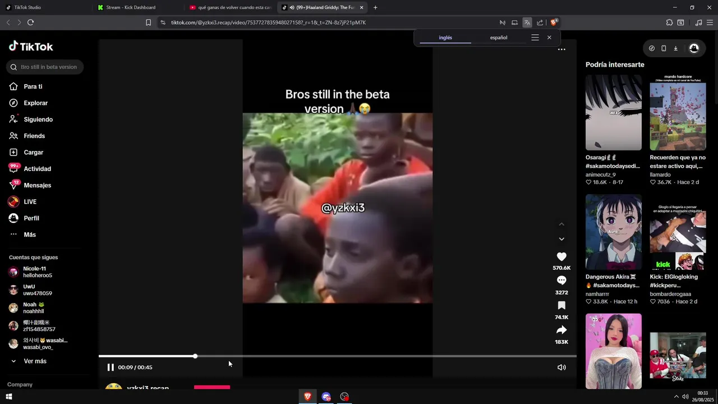Go to previous video arrow
The height and width of the screenshot is (404, 718).
(x=561, y=224)
